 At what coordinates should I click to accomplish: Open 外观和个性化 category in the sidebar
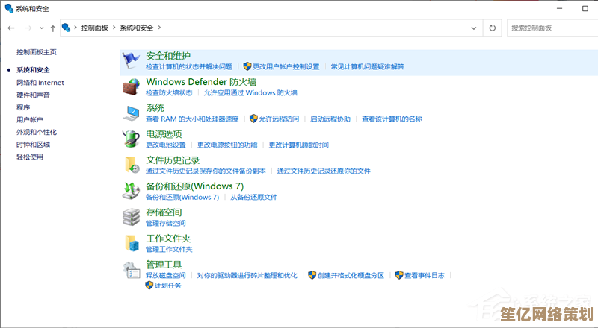click(36, 132)
